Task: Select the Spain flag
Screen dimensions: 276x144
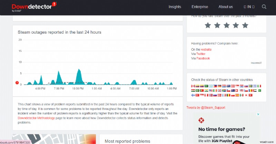Action: pyautogui.click(x=237, y=95)
